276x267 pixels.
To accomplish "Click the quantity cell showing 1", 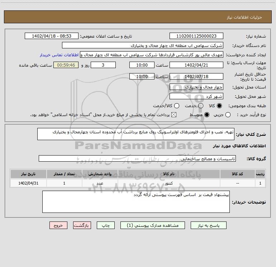I will 64,183.
